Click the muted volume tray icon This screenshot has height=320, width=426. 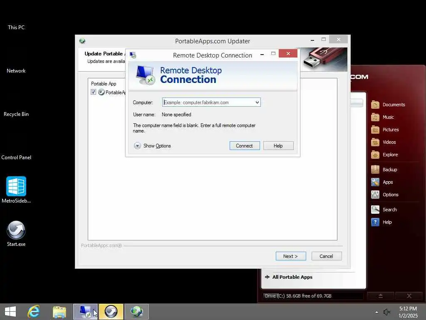[386, 312]
